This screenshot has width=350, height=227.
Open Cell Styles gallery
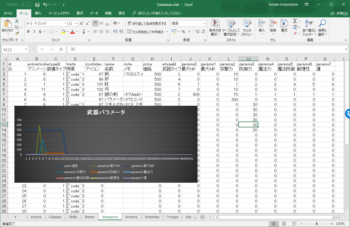pos(247,28)
